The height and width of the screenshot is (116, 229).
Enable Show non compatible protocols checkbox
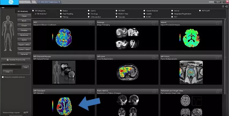(x=3, y=77)
